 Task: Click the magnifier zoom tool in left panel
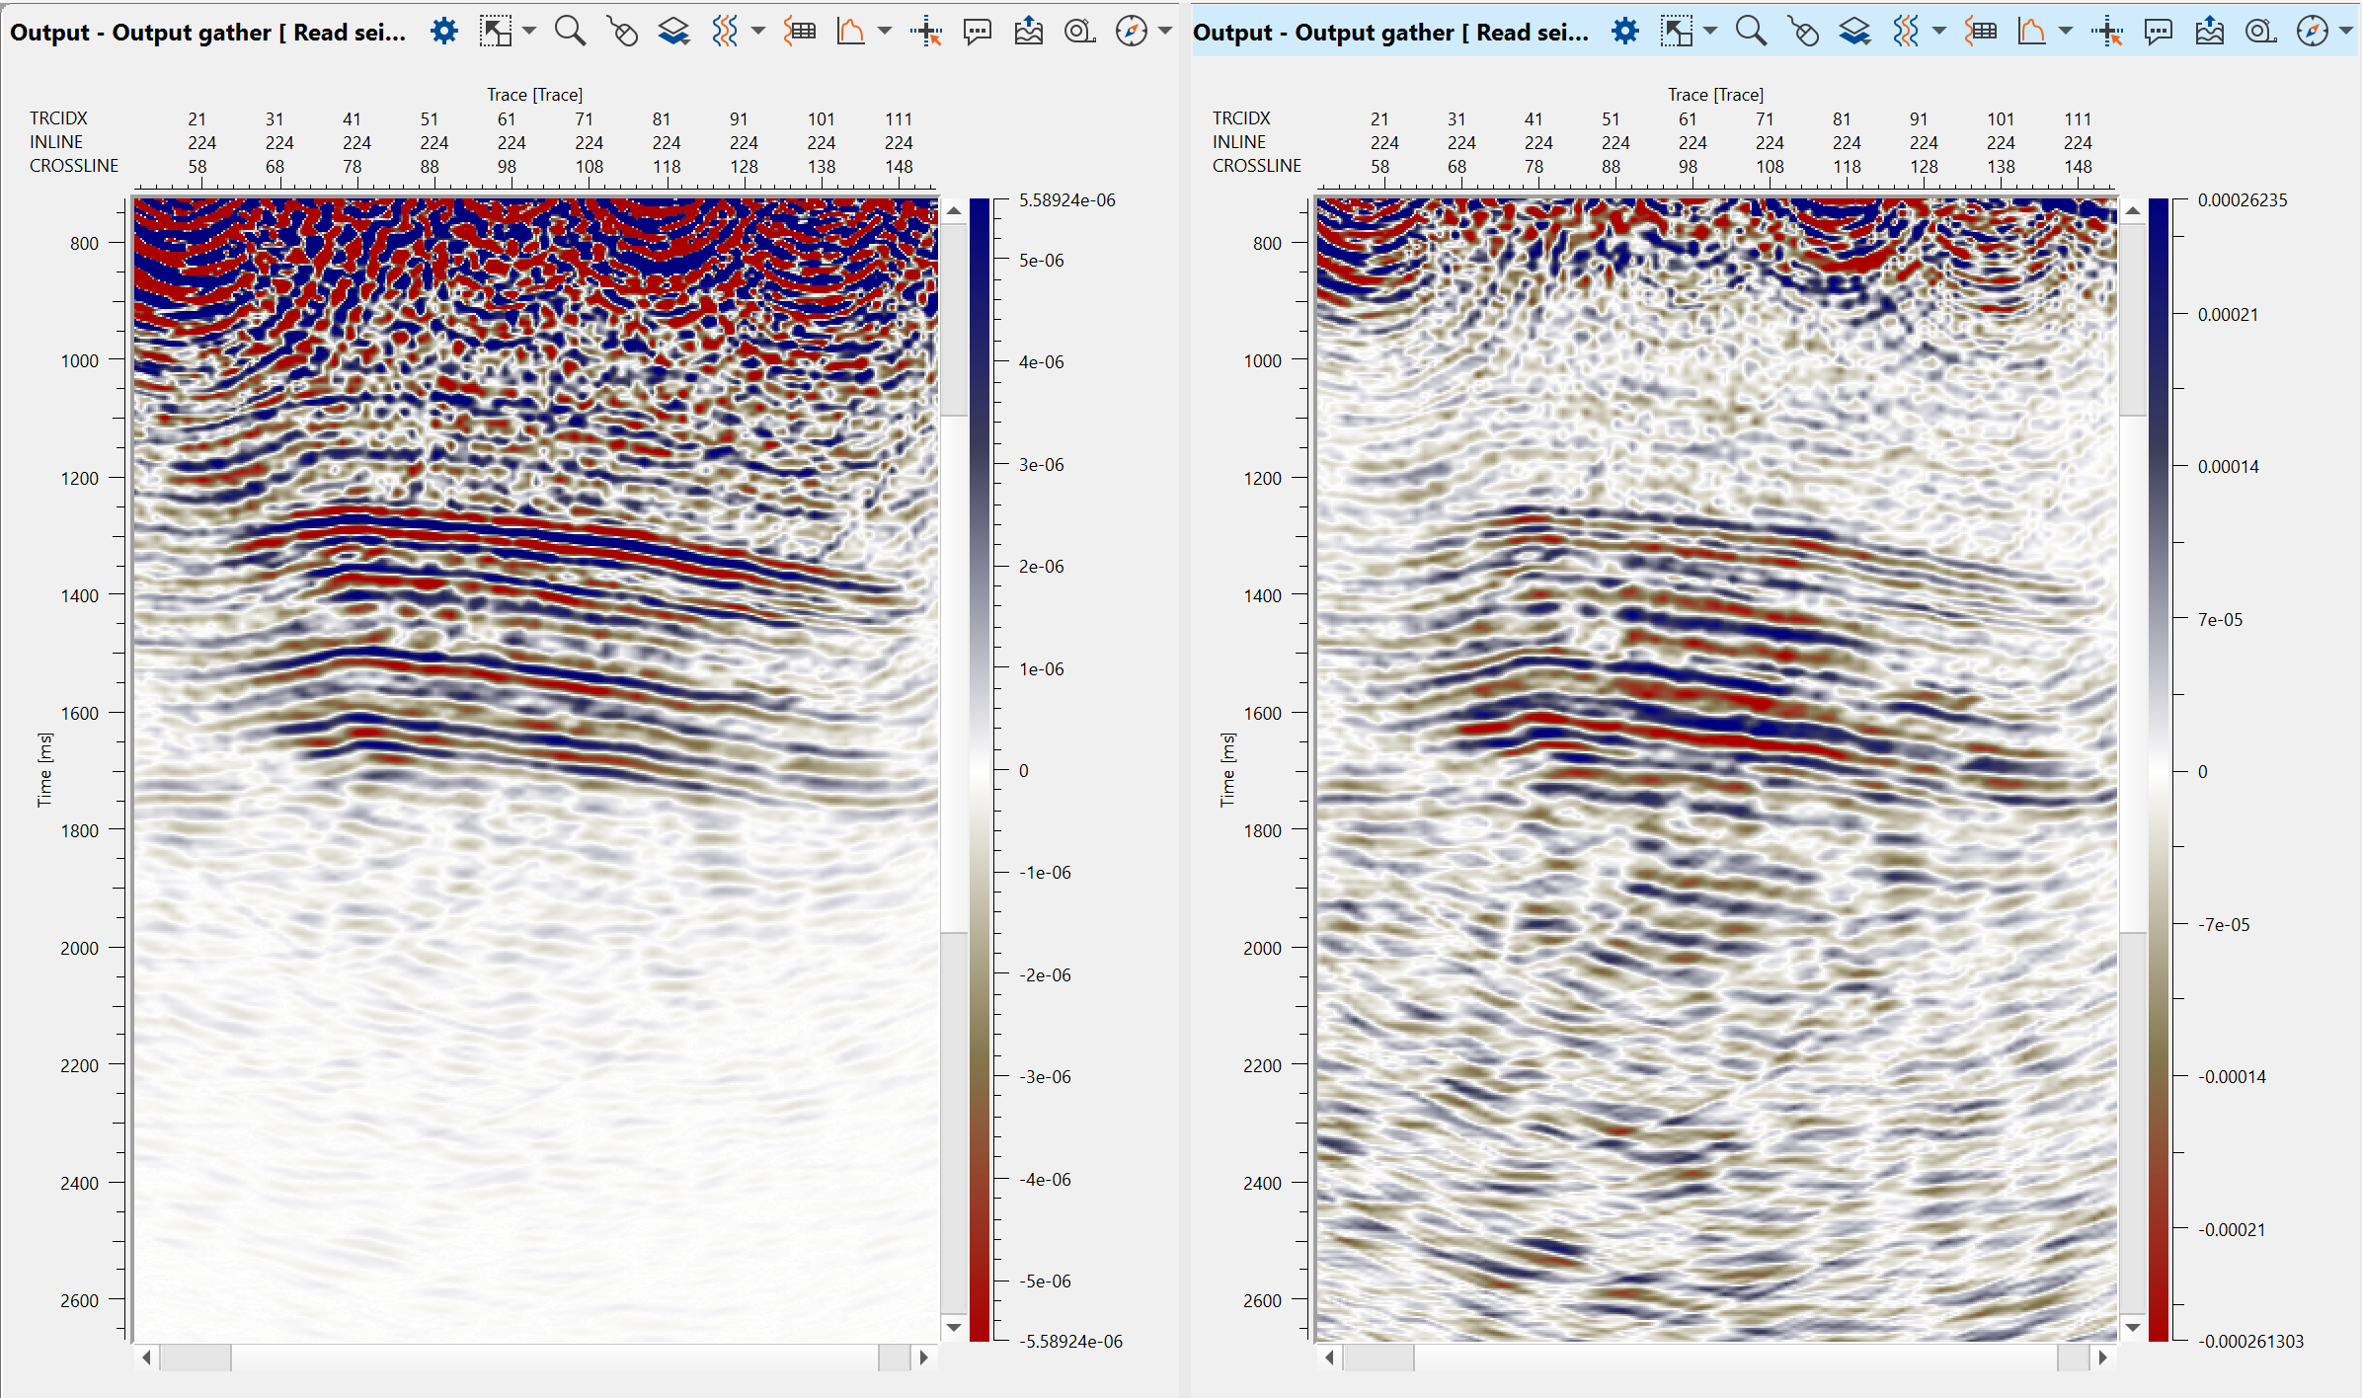570,32
